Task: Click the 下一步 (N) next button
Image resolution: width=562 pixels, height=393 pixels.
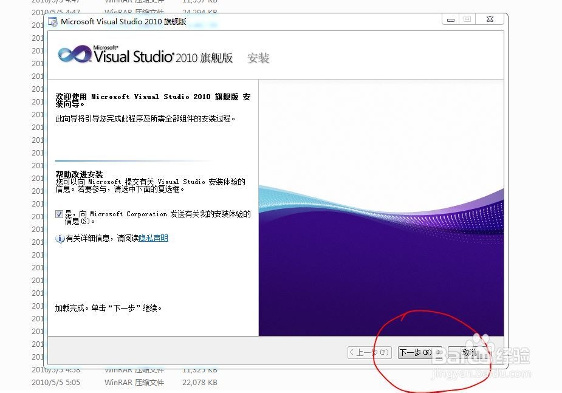Action: 420,352
